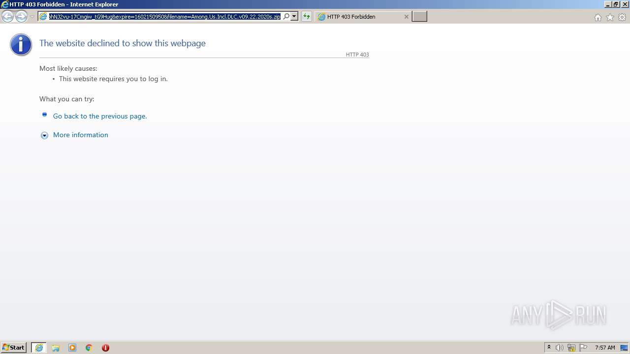Screen dimensions: 630x354
Task: Click the bullet icon beside Go back link
Action: tap(44, 115)
